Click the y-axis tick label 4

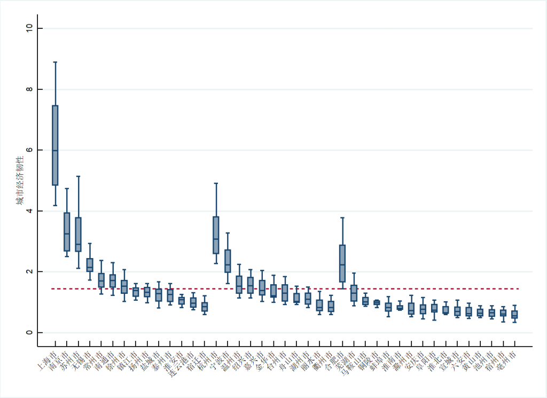point(29,211)
